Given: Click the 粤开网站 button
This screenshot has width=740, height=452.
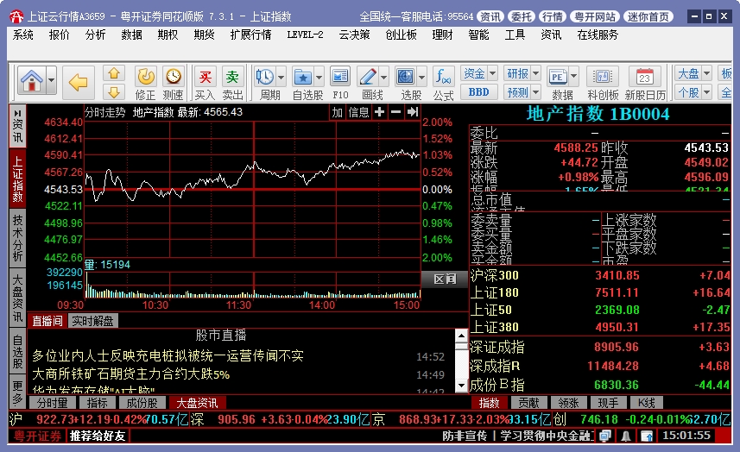Looking at the screenshot, I should [594, 16].
